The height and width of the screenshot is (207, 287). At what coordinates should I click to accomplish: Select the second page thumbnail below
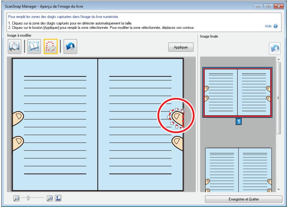click(x=239, y=170)
